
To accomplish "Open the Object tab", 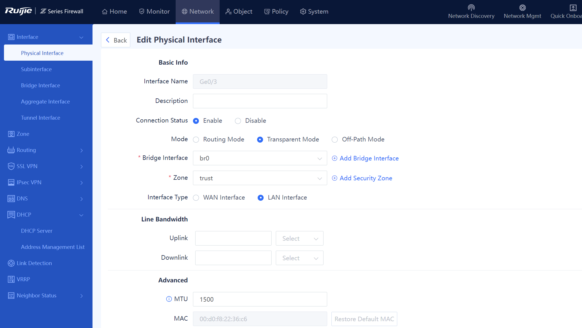I will 239,11.
